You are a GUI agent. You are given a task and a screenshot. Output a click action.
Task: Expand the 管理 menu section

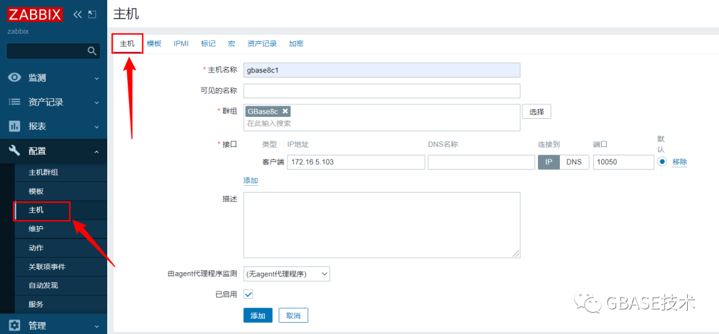[x=97, y=326]
